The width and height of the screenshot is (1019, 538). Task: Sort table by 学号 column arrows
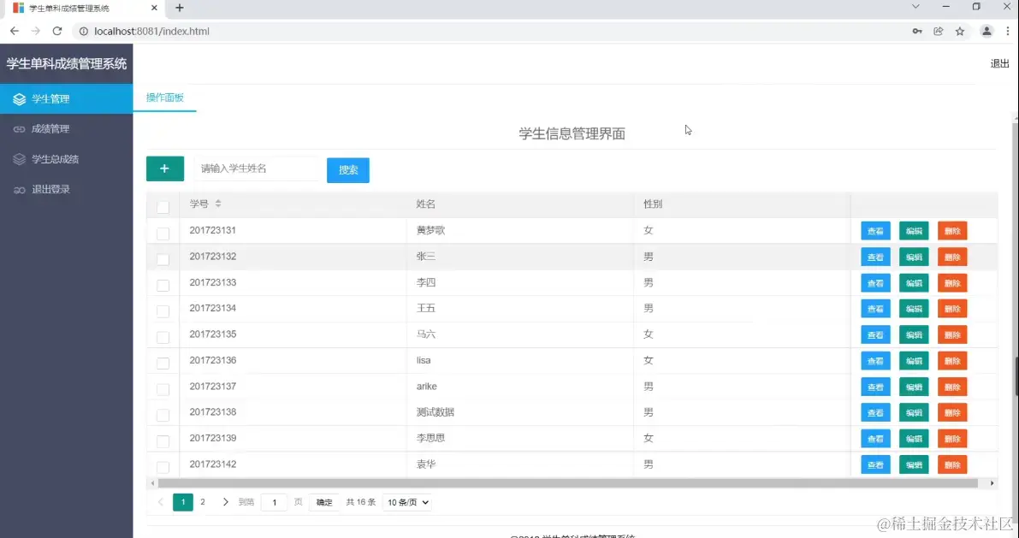(218, 204)
